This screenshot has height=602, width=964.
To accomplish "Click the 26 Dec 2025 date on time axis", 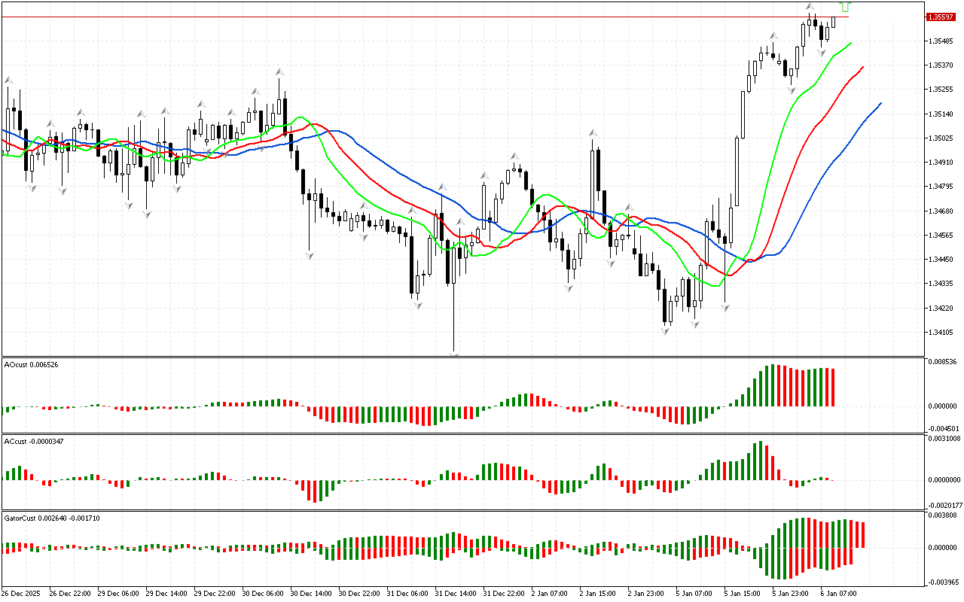I will coord(23,593).
